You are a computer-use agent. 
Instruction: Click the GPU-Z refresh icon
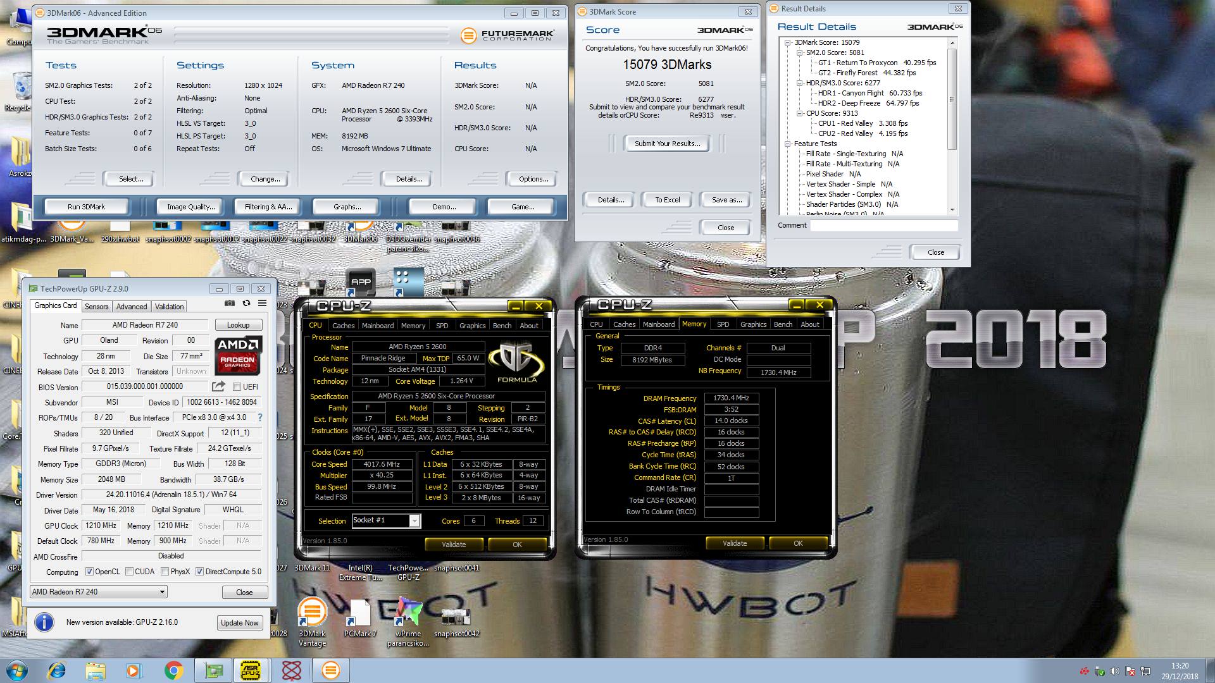[246, 304]
